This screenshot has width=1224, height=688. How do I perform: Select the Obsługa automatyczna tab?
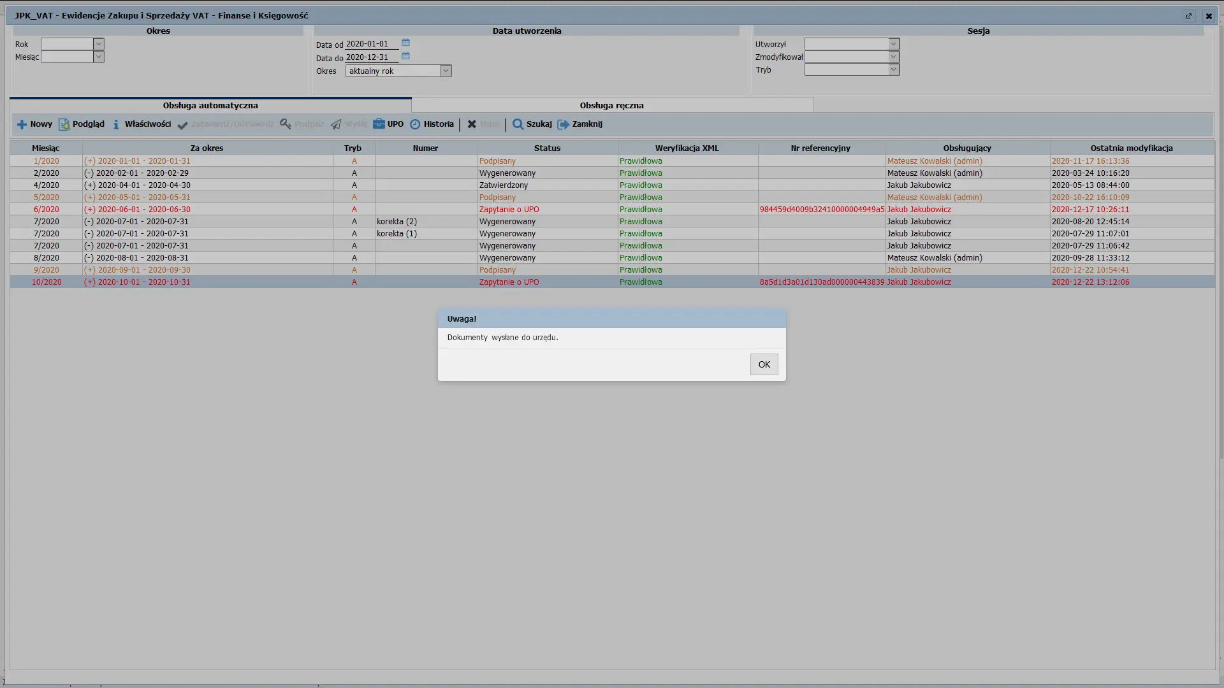pos(210,105)
